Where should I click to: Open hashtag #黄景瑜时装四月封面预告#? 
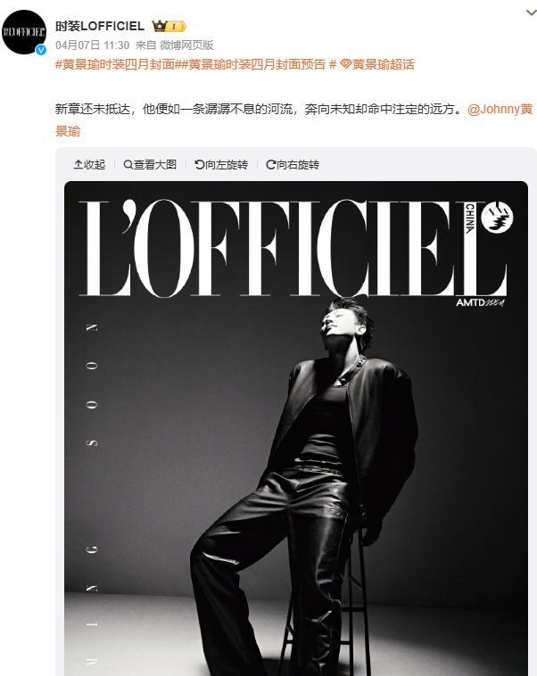coord(258,65)
